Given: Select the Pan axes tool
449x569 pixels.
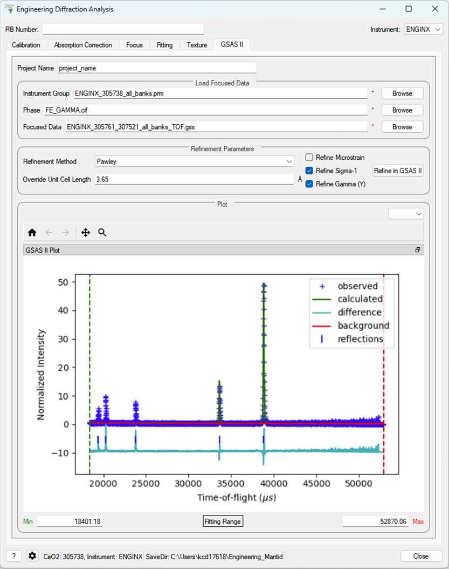Looking at the screenshot, I should point(85,232).
